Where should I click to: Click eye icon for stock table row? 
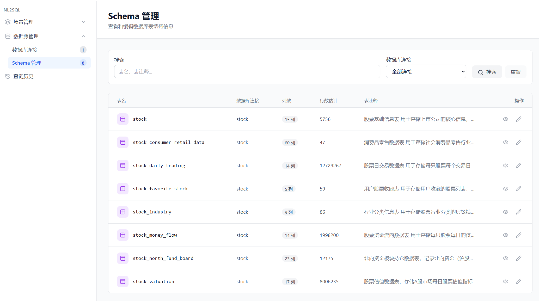point(506,119)
